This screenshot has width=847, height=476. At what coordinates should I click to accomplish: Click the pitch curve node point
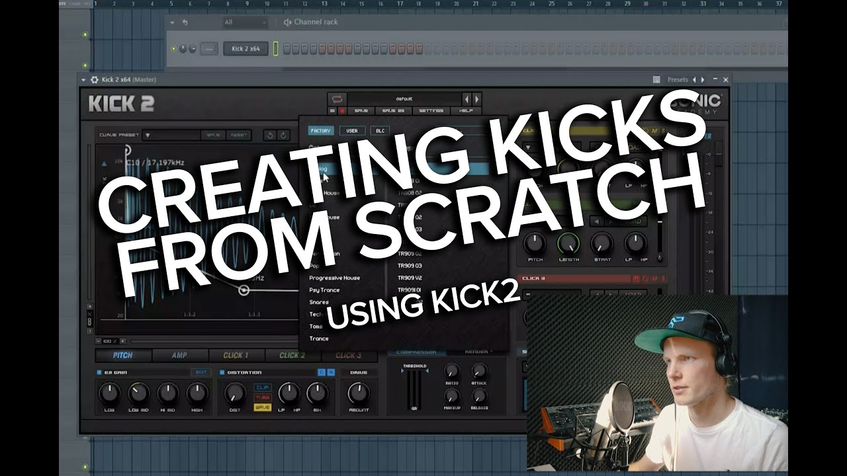244,290
